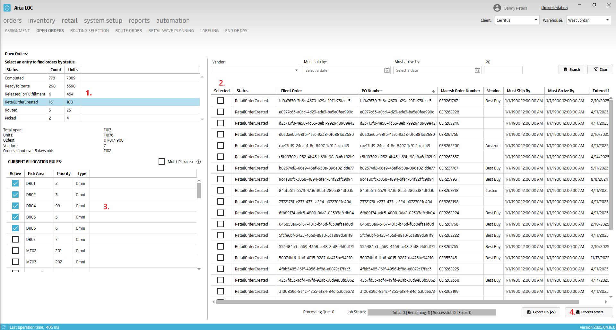Uncheck the DR04 active checkbox
Viewport: 616px width, 330px height.
click(15, 206)
